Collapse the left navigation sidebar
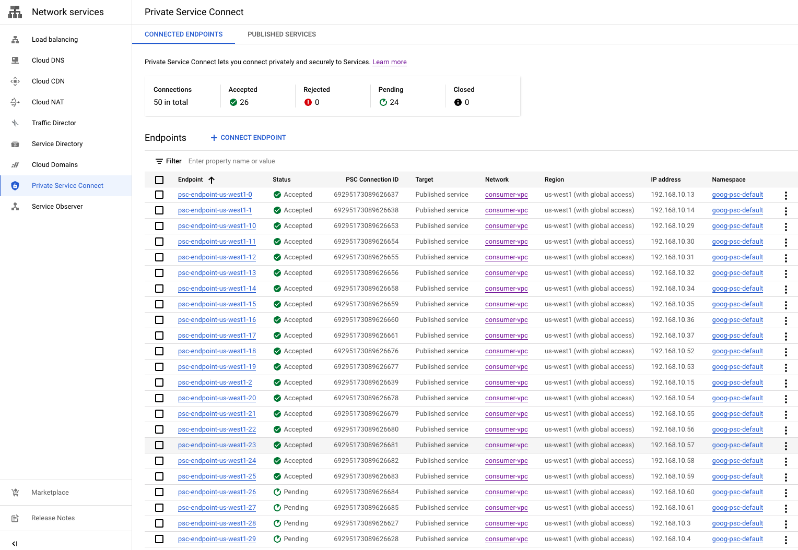798x550 pixels. pos(15,543)
